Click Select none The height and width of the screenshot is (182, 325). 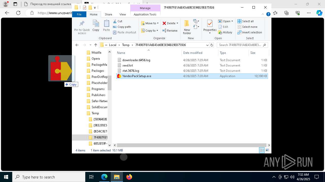[247, 27]
